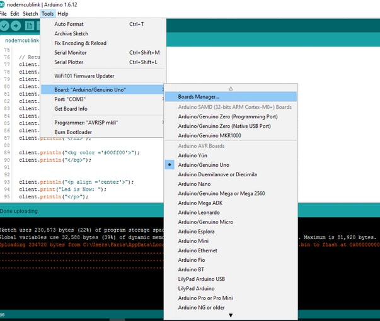This screenshot has height=321, width=380.
Task: Click code line 94 "Led is Now:" print
Action: [62, 189]
